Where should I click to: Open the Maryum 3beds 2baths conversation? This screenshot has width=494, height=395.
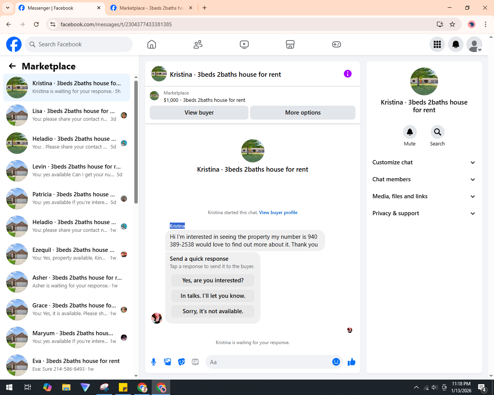[x=67, y=338]
